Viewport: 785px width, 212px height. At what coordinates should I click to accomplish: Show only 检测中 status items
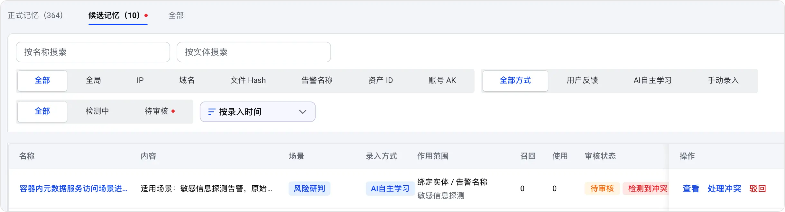97,111
